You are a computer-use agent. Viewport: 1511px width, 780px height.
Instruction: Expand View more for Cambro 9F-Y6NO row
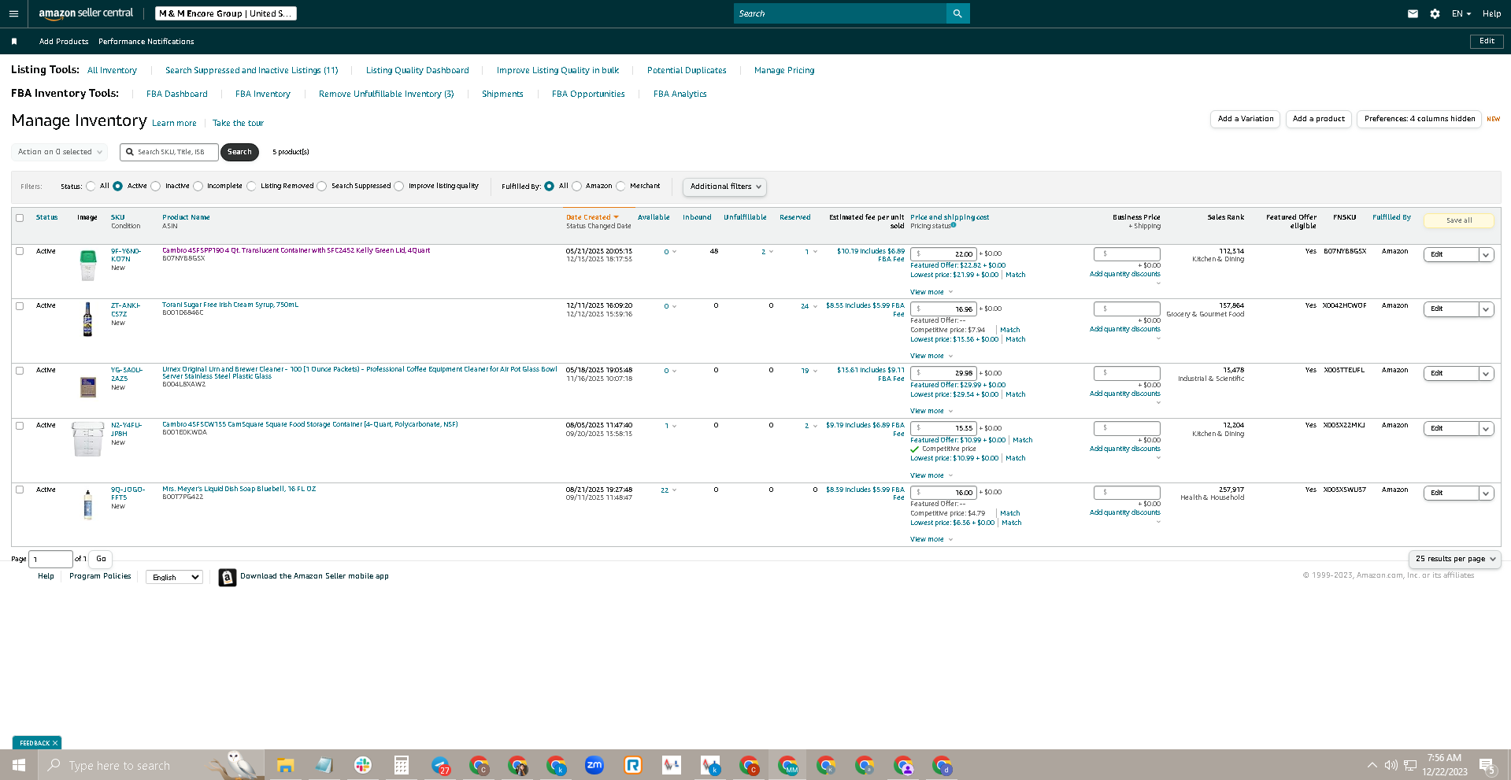(931, 292)
